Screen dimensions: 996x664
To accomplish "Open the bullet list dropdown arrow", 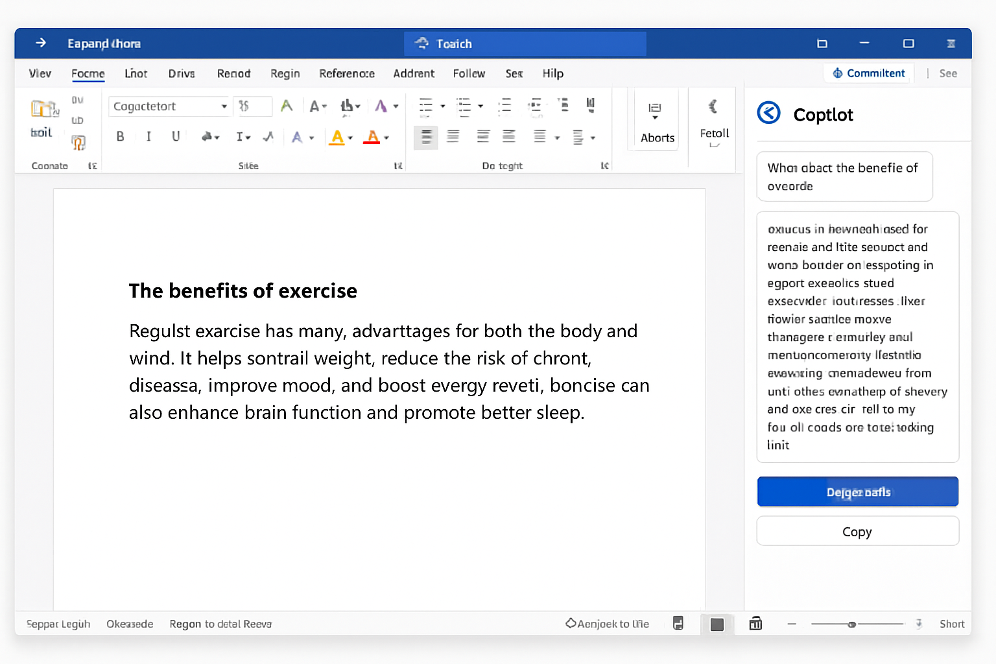I will click(443, 106).
